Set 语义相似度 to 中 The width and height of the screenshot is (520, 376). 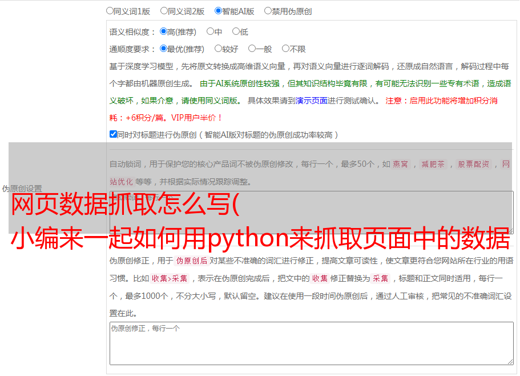210,31
